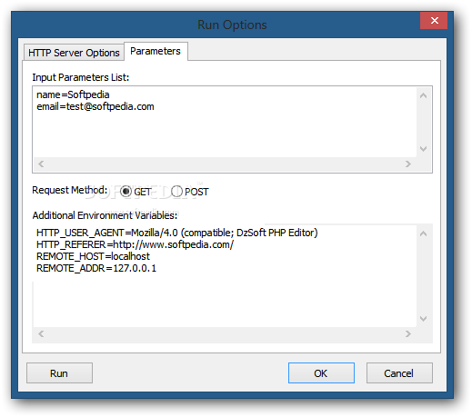Select the Parameters tab
This screenshot has height=417, width=472.
156,51
